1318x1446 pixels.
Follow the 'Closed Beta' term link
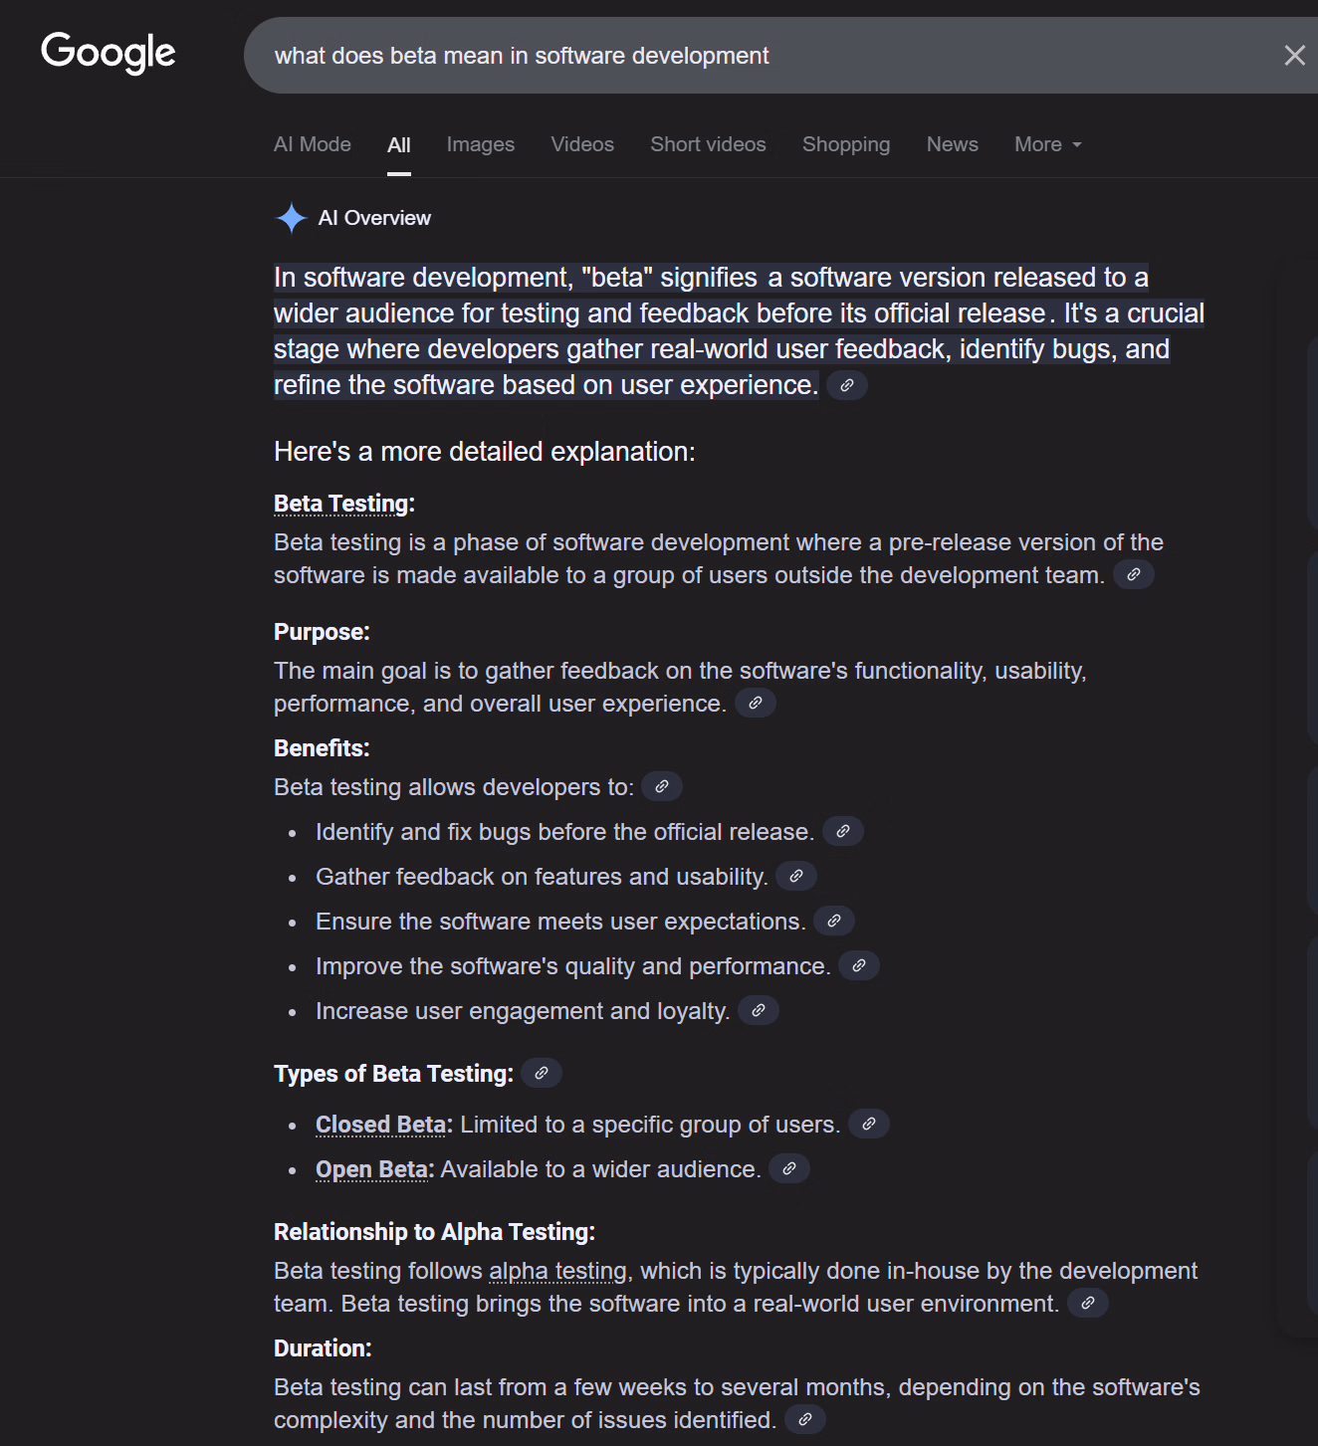click(x=380, y=1125)
